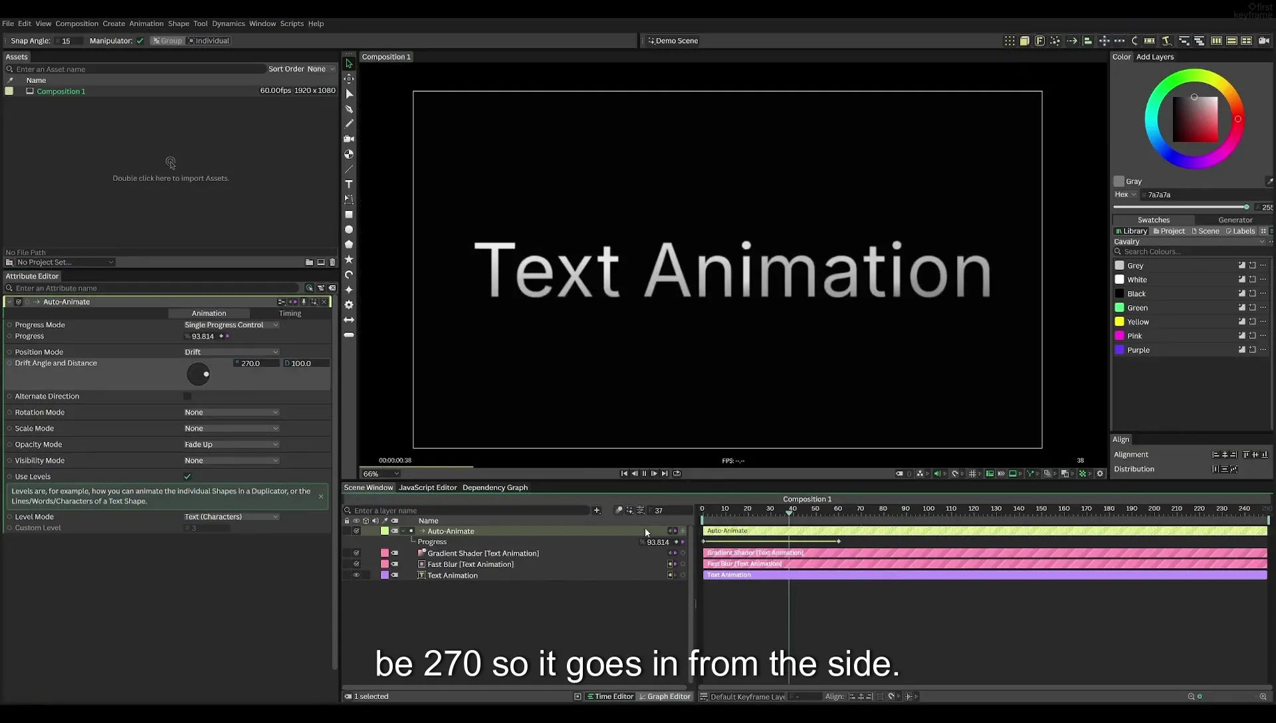Open the Sort Order dropdown
The image size is (1276, 723).
click(321, 69)
